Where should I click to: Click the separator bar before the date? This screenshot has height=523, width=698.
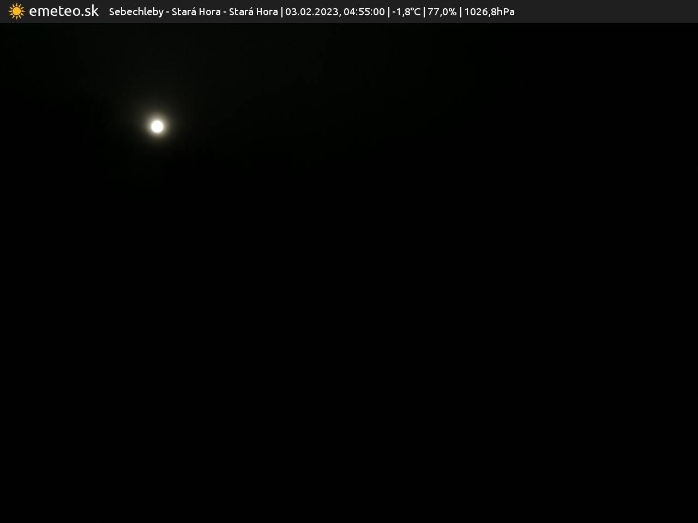coord(281,12)
